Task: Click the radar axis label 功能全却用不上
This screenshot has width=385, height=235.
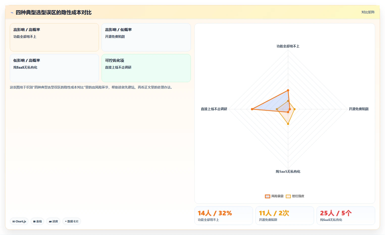Action: 288,46
